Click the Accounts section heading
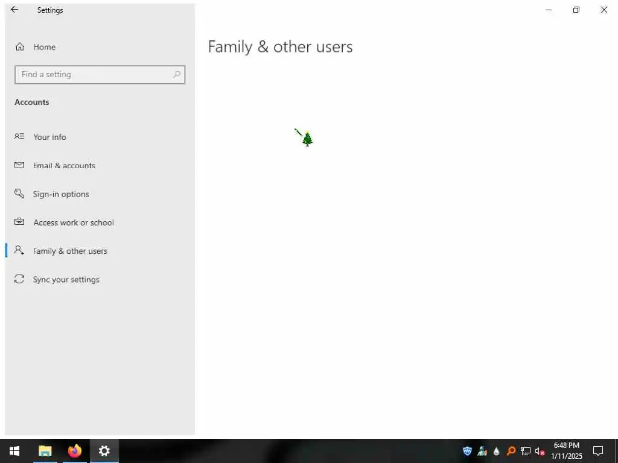Image resolution: width=618 pixels, height=463 pixels. tap(32, 102)
